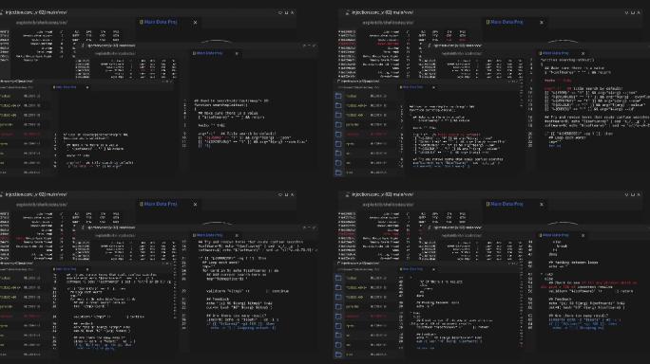Switch to Main Data Proj tab in lower-left window

pyautogui.click(x=161, y=204)
